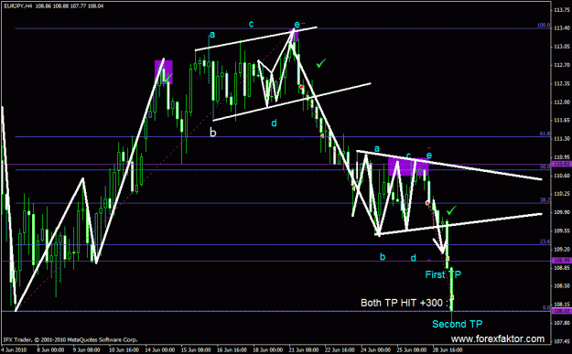Click the 109.55 price axis label
This screenshot has width=572, height=354.
pyautogui.click(x=562, y=231)
